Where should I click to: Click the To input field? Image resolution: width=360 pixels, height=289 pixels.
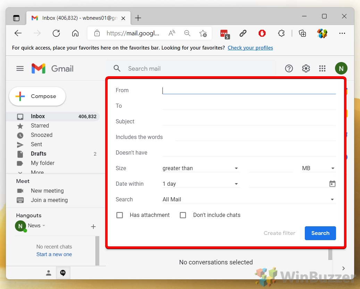249,106
